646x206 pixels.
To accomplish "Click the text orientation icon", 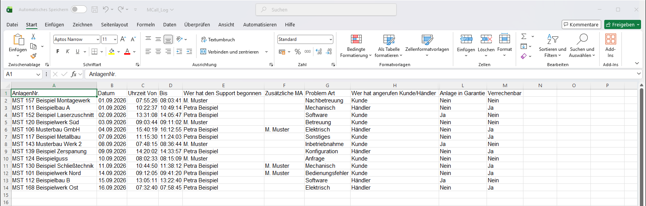I will pos(179,39).
